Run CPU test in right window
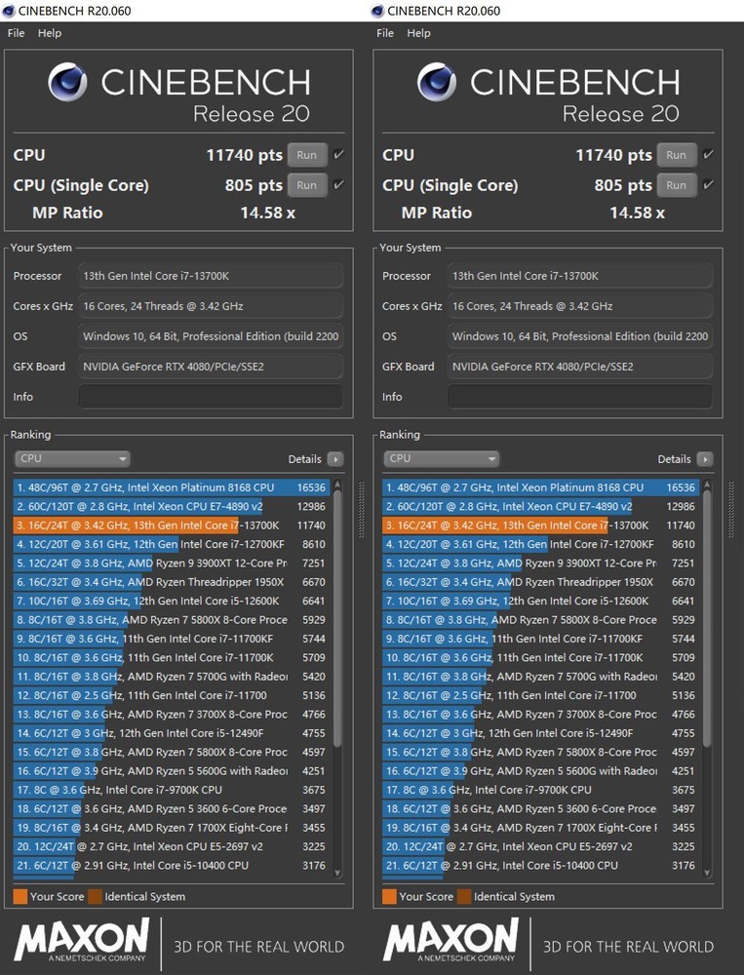This screenshot has height=975, width=744. tap(676, 155)
